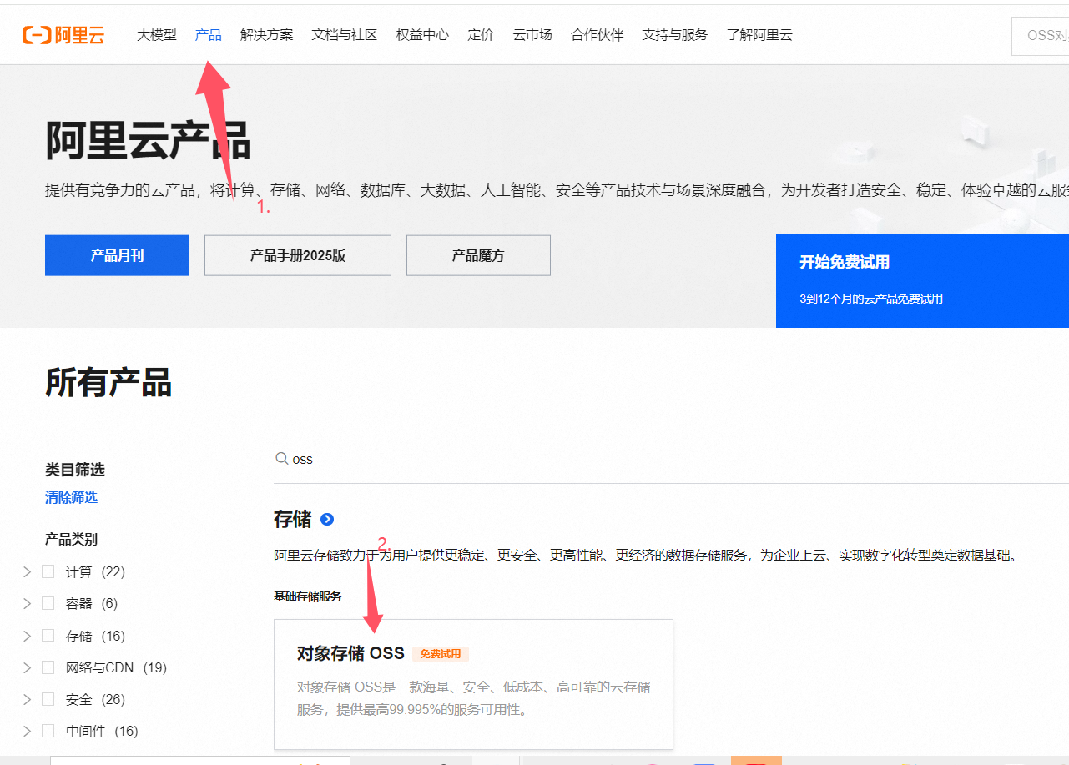The height and width of the screenshot is (765, 1069).
Task: Open the 权益中心 nav item
Action: pyautogui.click(x=422, y=35)
